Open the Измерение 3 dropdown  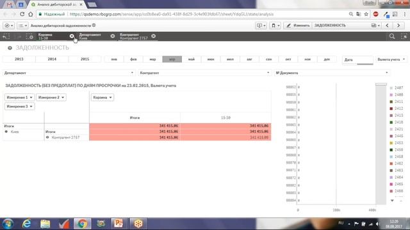[x=20, y=107]
